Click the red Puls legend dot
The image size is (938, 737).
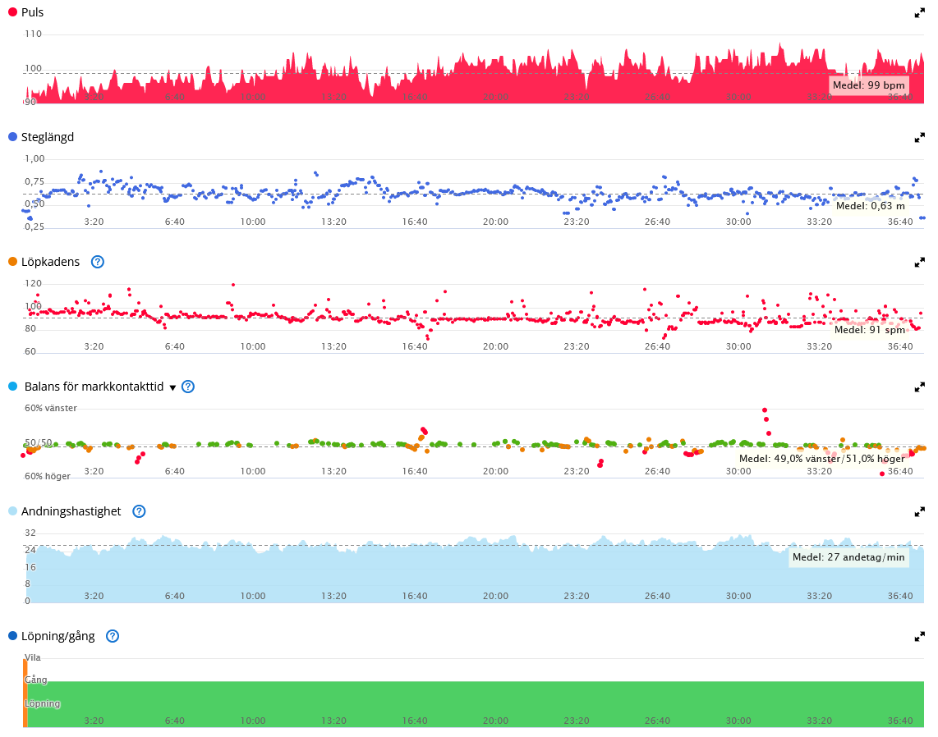point(12,12)
